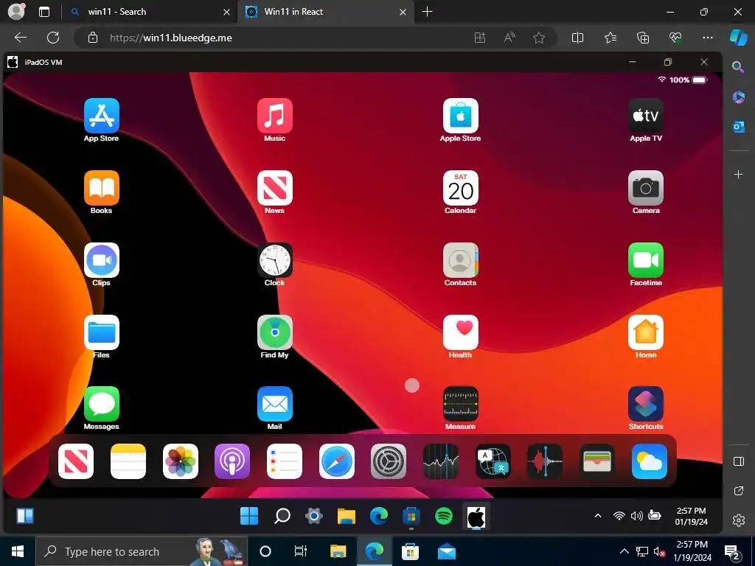Viewport: 755px width, 566px height.
Task: Add this page to favorites star
Action: pos(539,38)
